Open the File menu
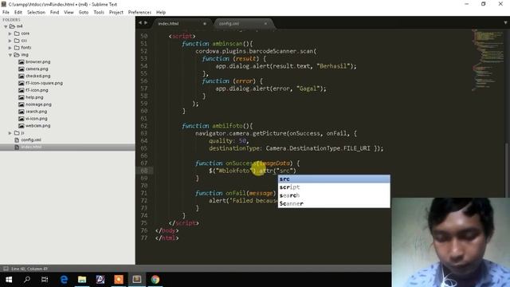This screenshot has height=287, width=510. pyautogui.click(x=6, y=13)
